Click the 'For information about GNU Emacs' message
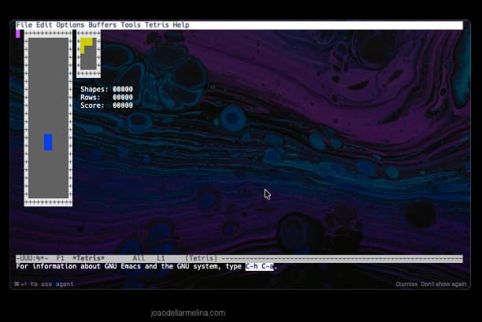Viewport: 482px width, 322px height. (x=146, y=266)
